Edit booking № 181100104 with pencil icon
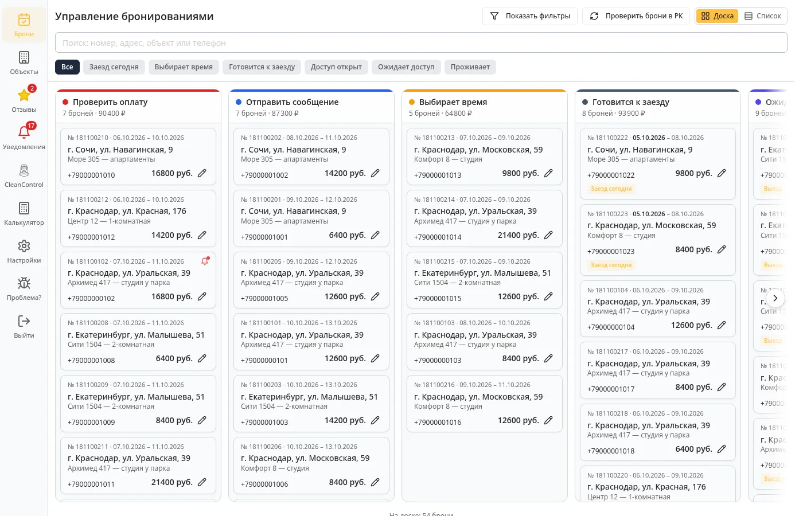Screen dimensions: 803x516 [722, 325]
